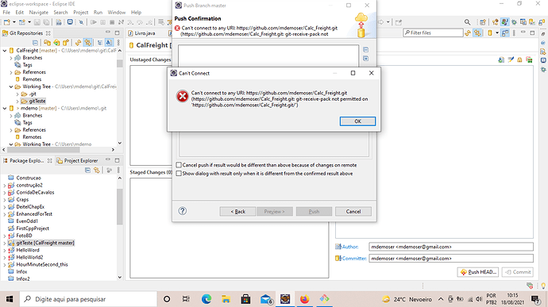The width and height of the screenshot is (548, 307).
Task: Toggle Link with Editor in Git Staging
Action: [477, 33]
